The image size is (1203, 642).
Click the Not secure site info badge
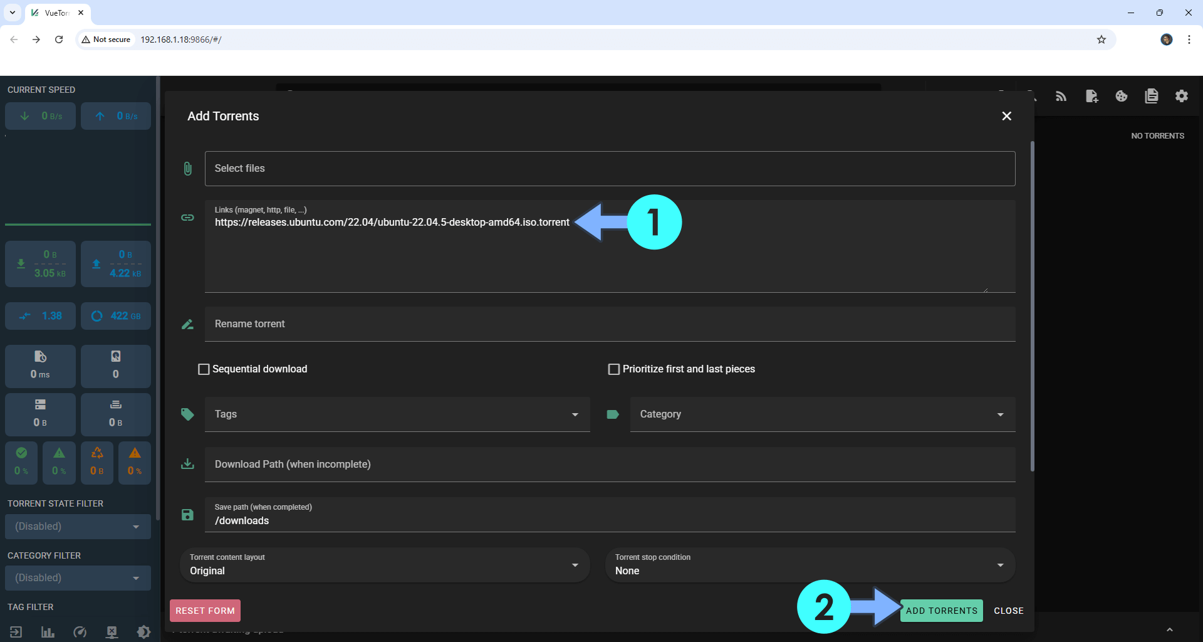click(107, 39)
